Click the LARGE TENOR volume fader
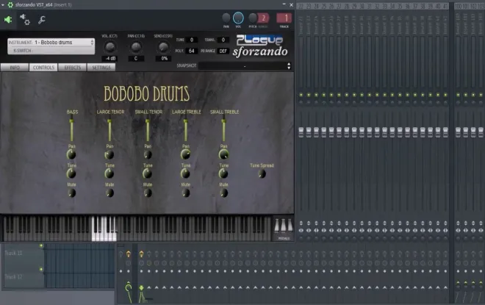 (109, 129)
